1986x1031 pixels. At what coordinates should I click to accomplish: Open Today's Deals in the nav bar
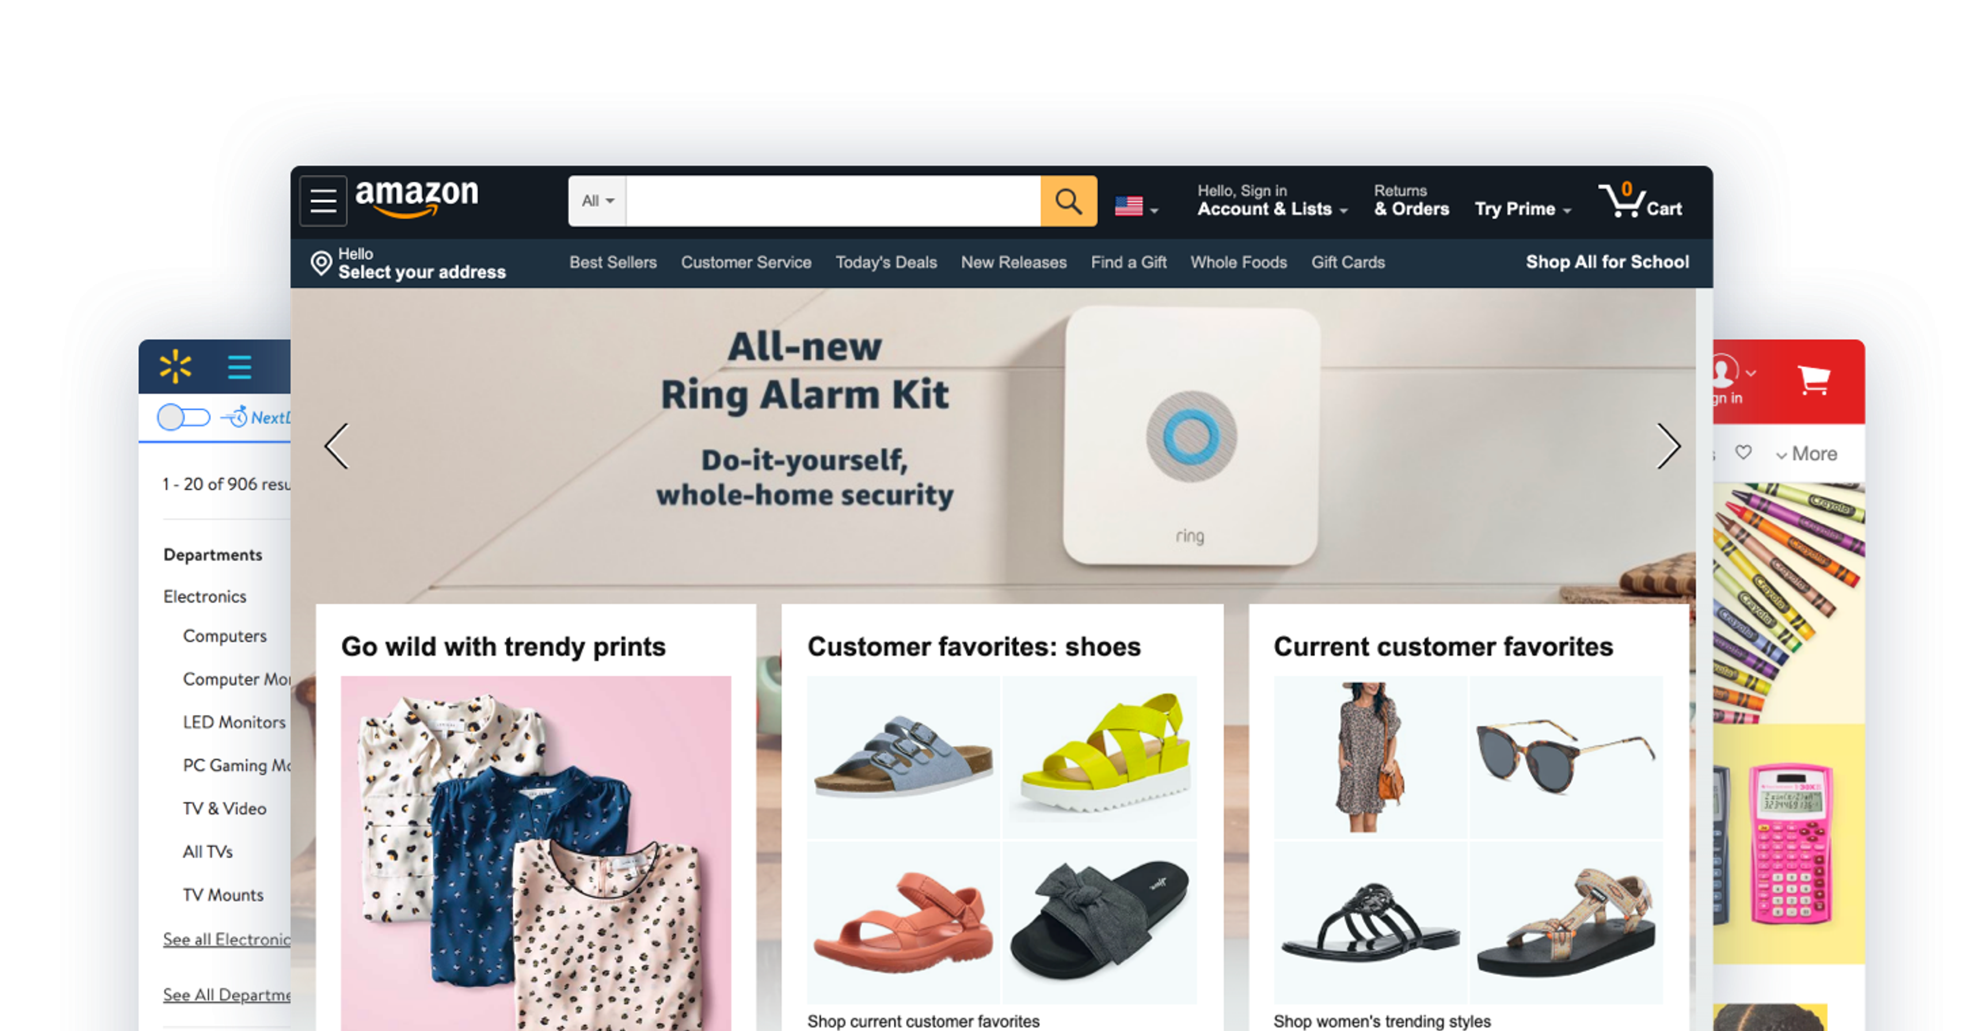pyautogui.click(x=886, y=263)
